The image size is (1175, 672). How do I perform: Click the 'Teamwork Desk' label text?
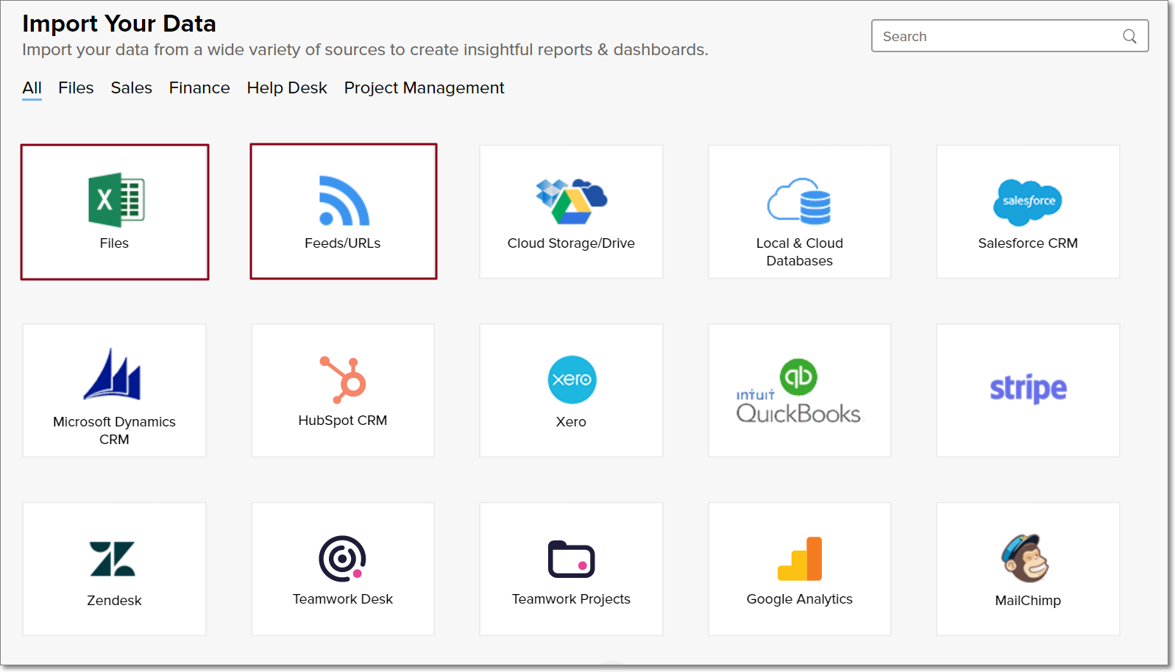click(x=343, y=599)
